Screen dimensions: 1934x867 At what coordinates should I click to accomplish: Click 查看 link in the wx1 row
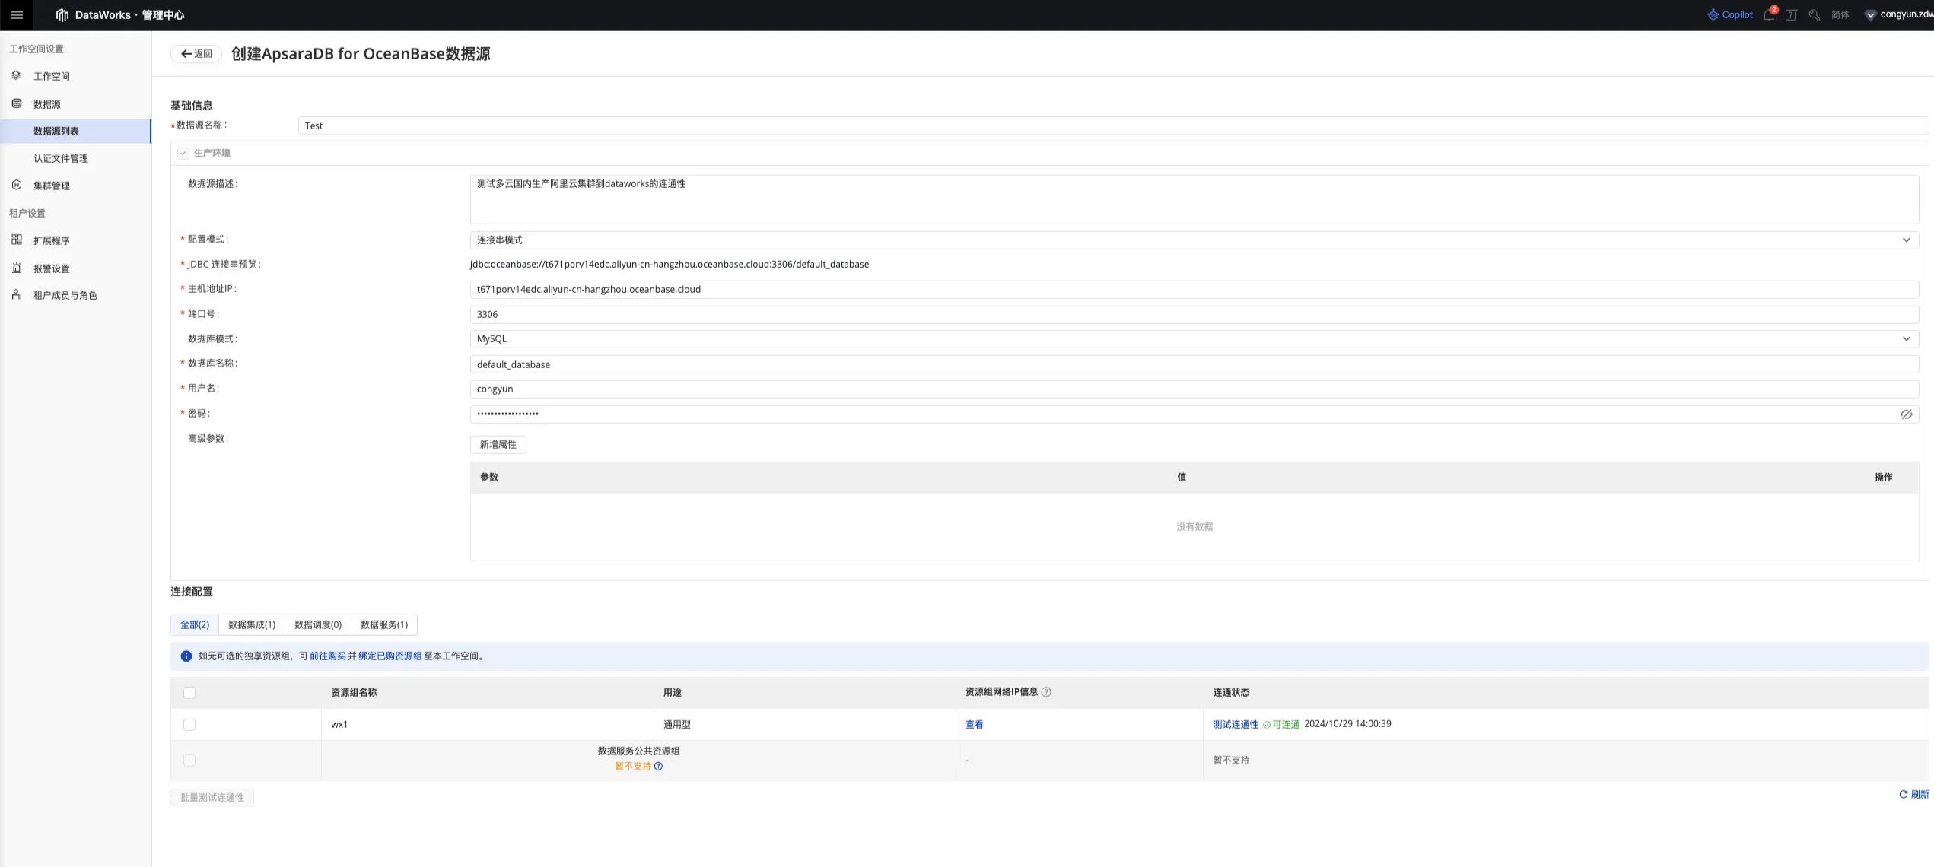(x=974, y=724)
